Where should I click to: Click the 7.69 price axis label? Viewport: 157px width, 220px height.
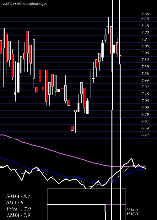pos(145,67)
